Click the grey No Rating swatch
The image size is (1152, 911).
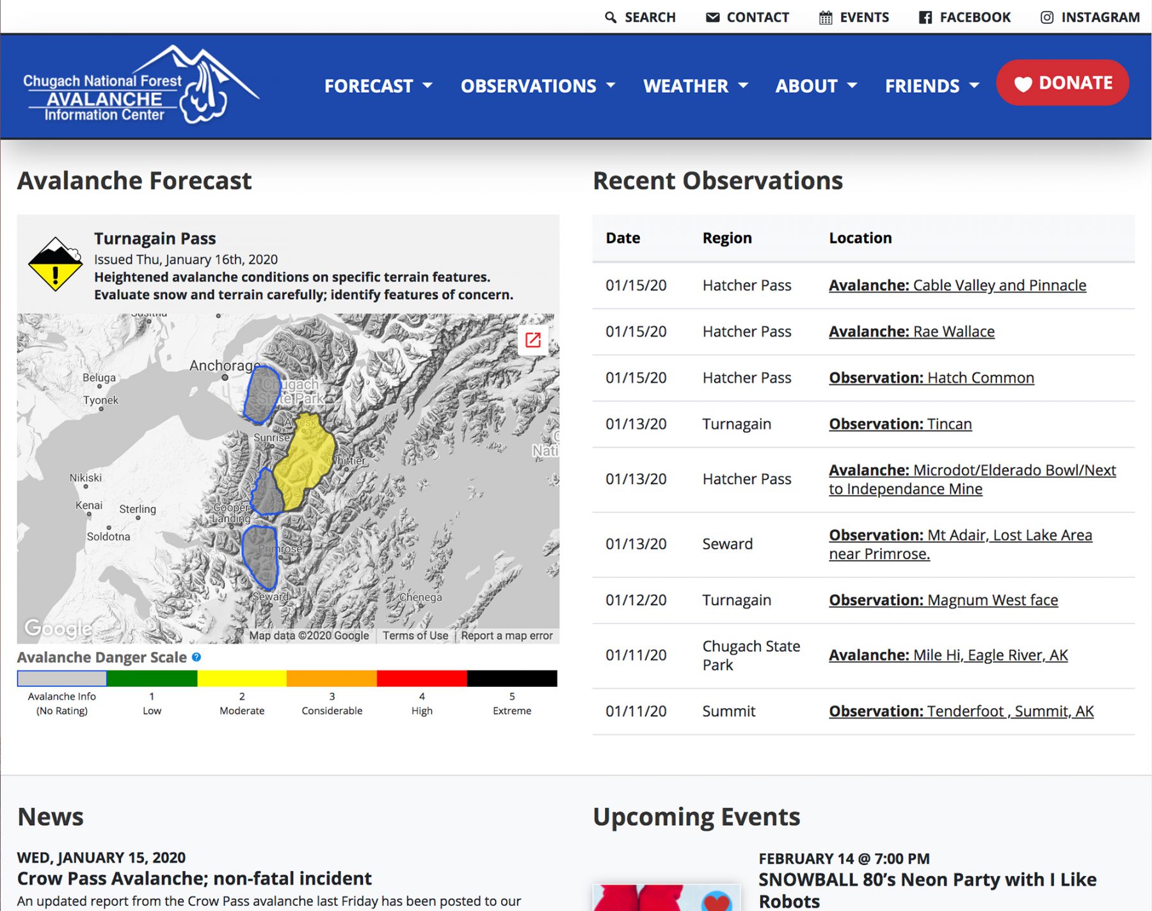pos(62,678)
